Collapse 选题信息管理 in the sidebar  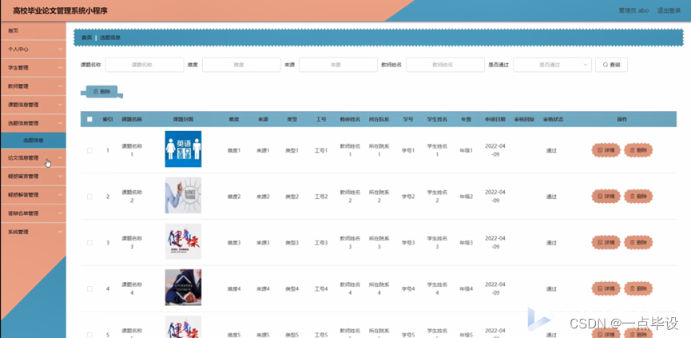(33, 123)
